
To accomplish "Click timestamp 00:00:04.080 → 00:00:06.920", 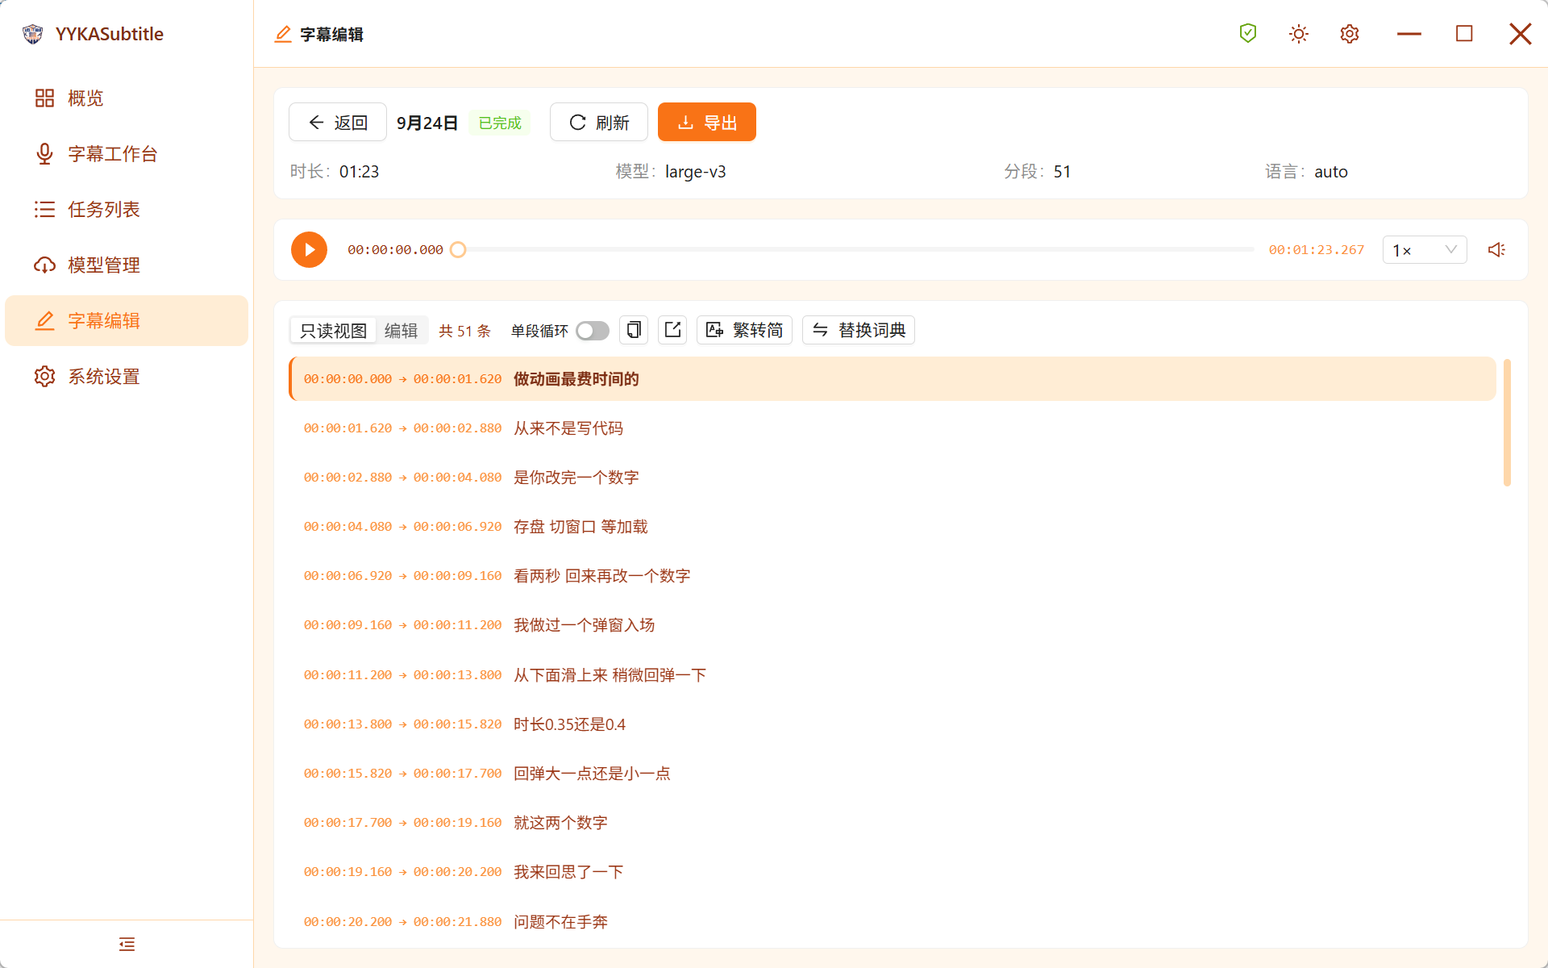I will click(x=402, y=527).
